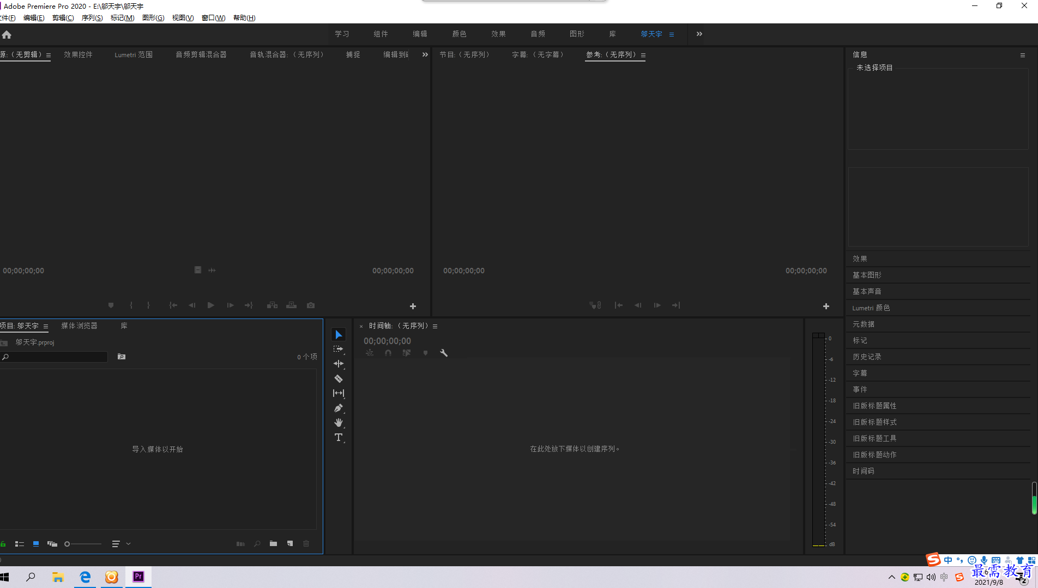Go to In point in Source monitor
This screenshot has width=1038, height=588.
pos(173,305)
